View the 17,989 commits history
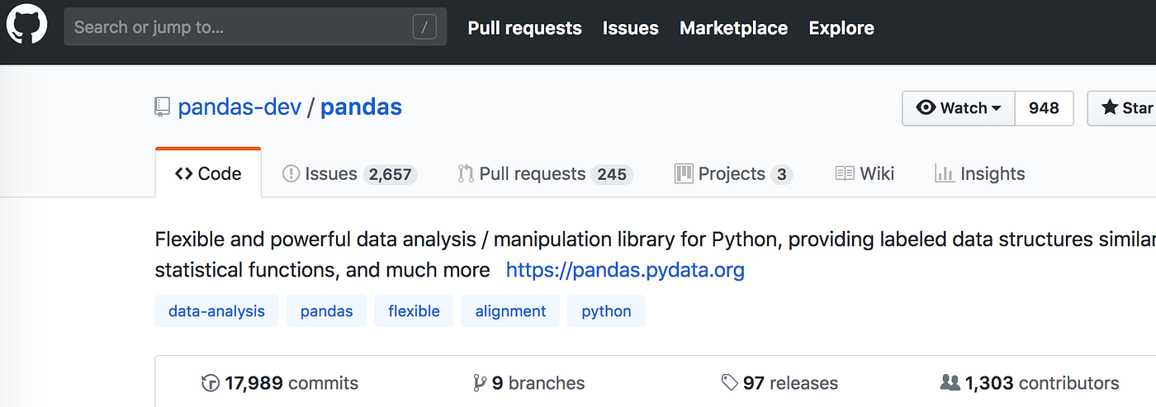This screenshot has height=407, width=1156. pos(281,383)
